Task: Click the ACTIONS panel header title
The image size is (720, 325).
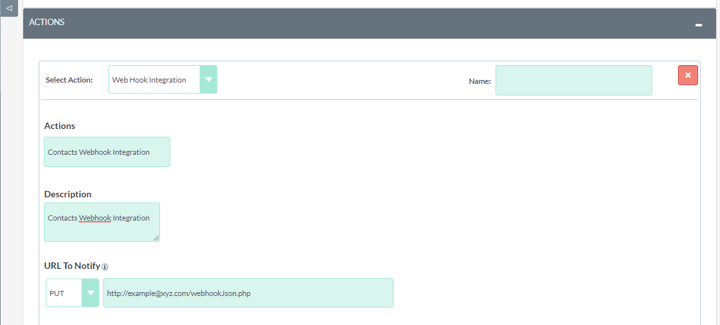Action: click(47, 22)
